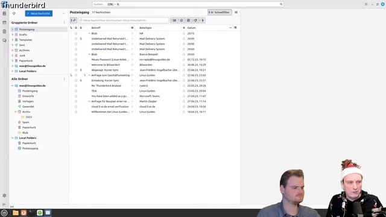Sort by the junk status column header
Viewport: 386px width, 217px height.
pos(183,28)
